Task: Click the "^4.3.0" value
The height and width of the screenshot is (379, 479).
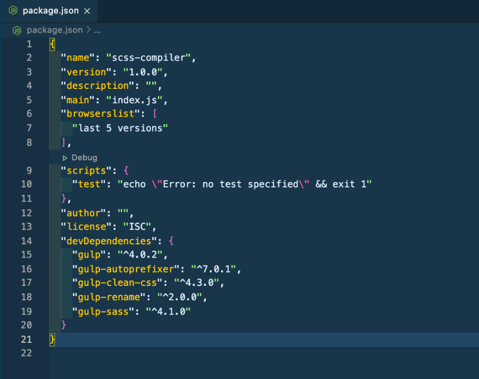Action: coord(196,283)
